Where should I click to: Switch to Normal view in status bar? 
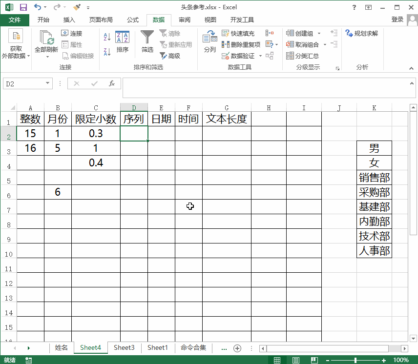pos(277,360)
